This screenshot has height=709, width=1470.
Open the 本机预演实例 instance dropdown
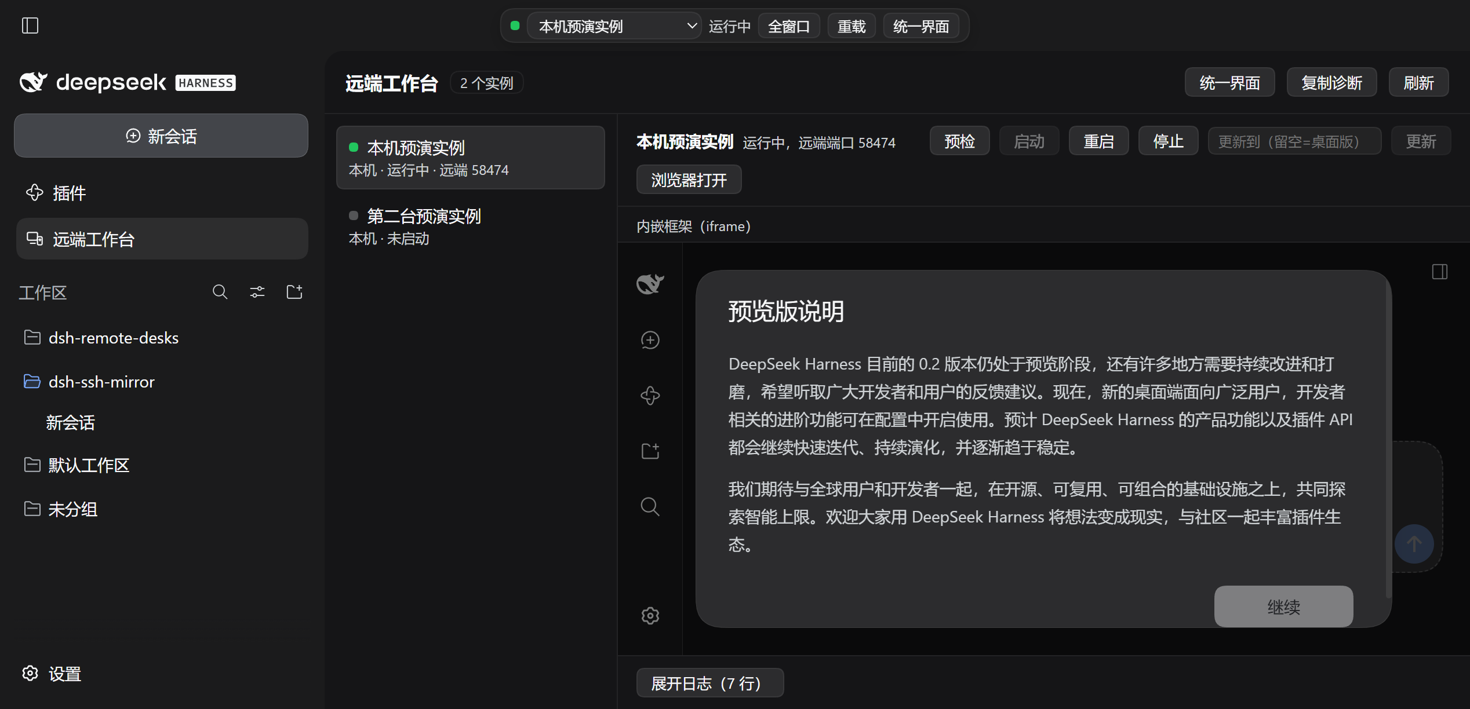pos(614,26)
